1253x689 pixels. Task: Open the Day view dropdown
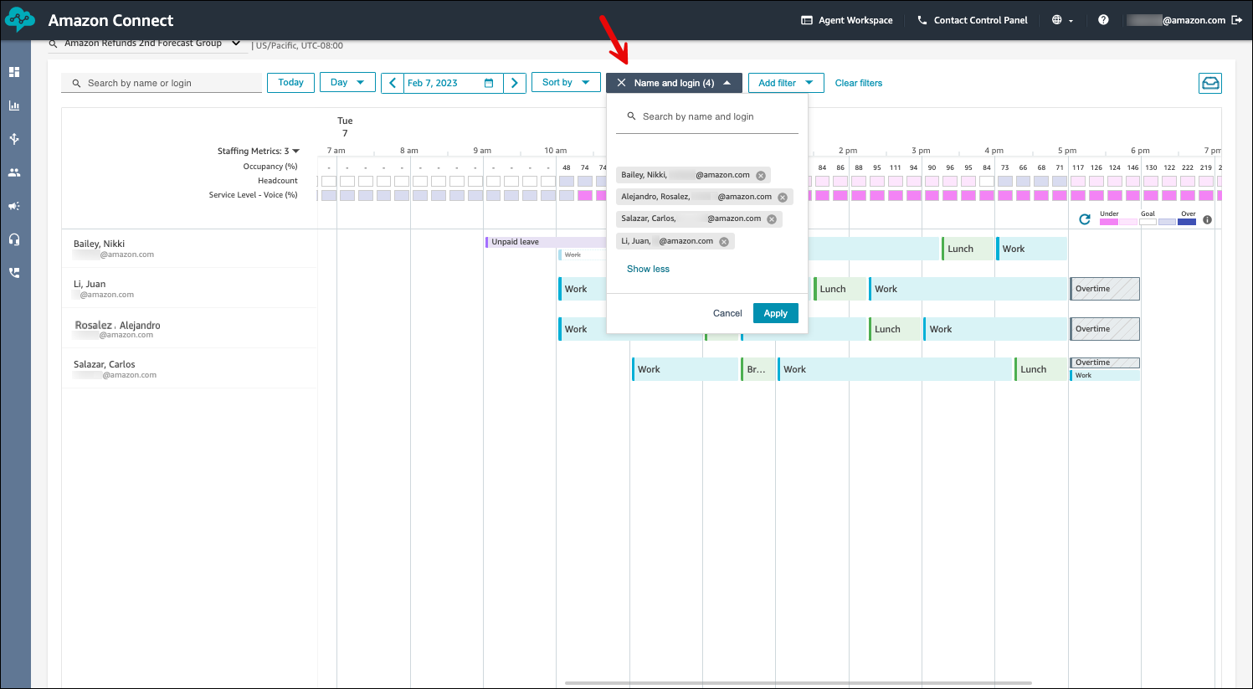coord(347,83)
